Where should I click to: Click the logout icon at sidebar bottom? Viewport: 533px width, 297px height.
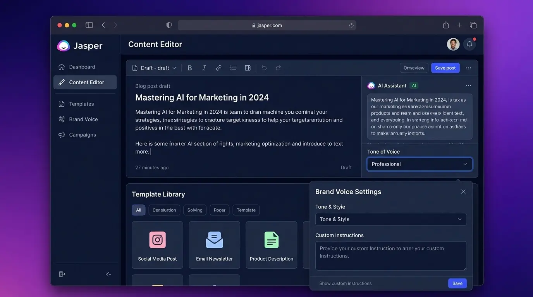62,274
